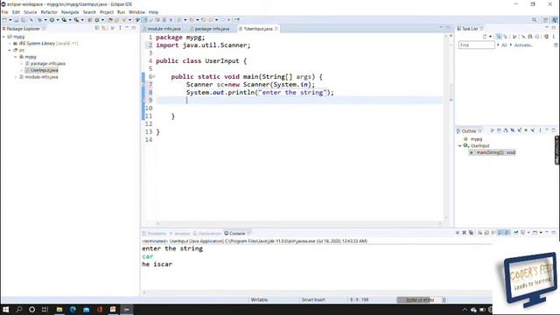Click the editor horizontal scrollbar
The width and height of the screenshot is (560, 315).
299,224
